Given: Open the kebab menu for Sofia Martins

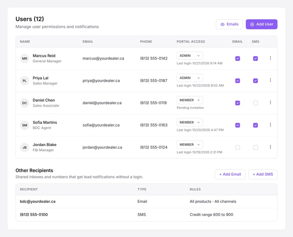Looking at the screenshot, I should pyautogui.click(x=270, y=125).
